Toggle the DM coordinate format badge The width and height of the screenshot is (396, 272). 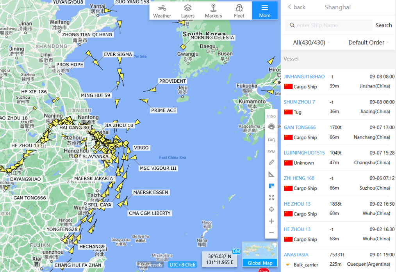[x=236, y=251]
